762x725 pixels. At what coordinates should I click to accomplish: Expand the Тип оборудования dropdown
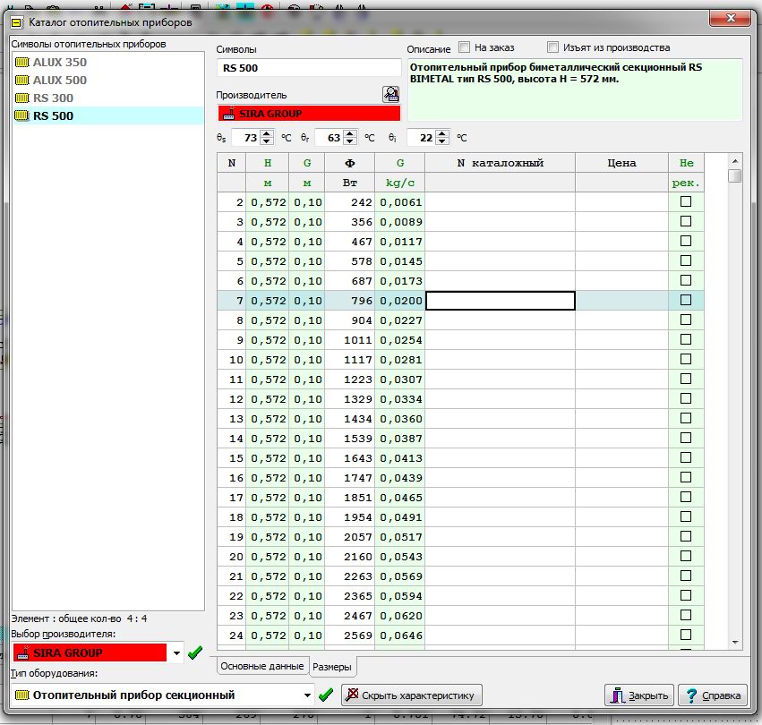click(x=308, y=695)
